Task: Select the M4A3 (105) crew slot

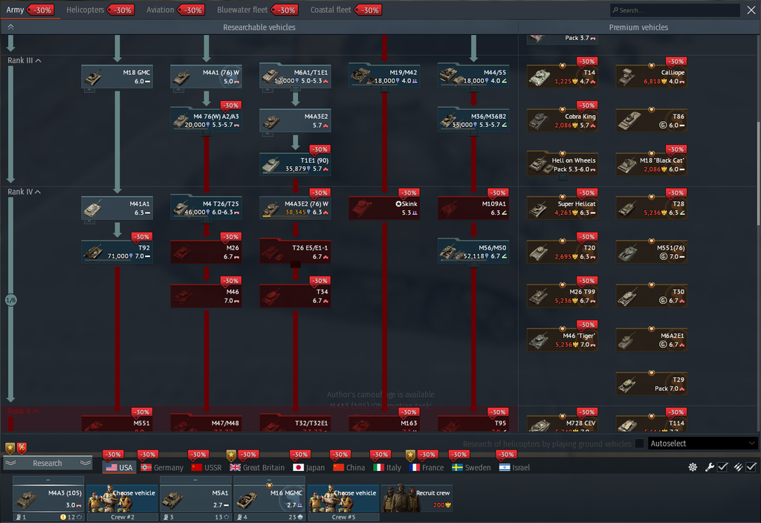Action: coord(48,498)
